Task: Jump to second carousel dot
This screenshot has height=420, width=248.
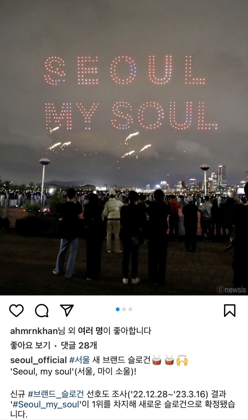Action: tap(124, 309)
